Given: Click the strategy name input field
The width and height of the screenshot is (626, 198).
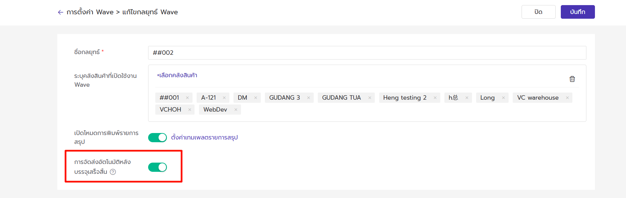Looking at the screenshot, I should coord(367,53).
